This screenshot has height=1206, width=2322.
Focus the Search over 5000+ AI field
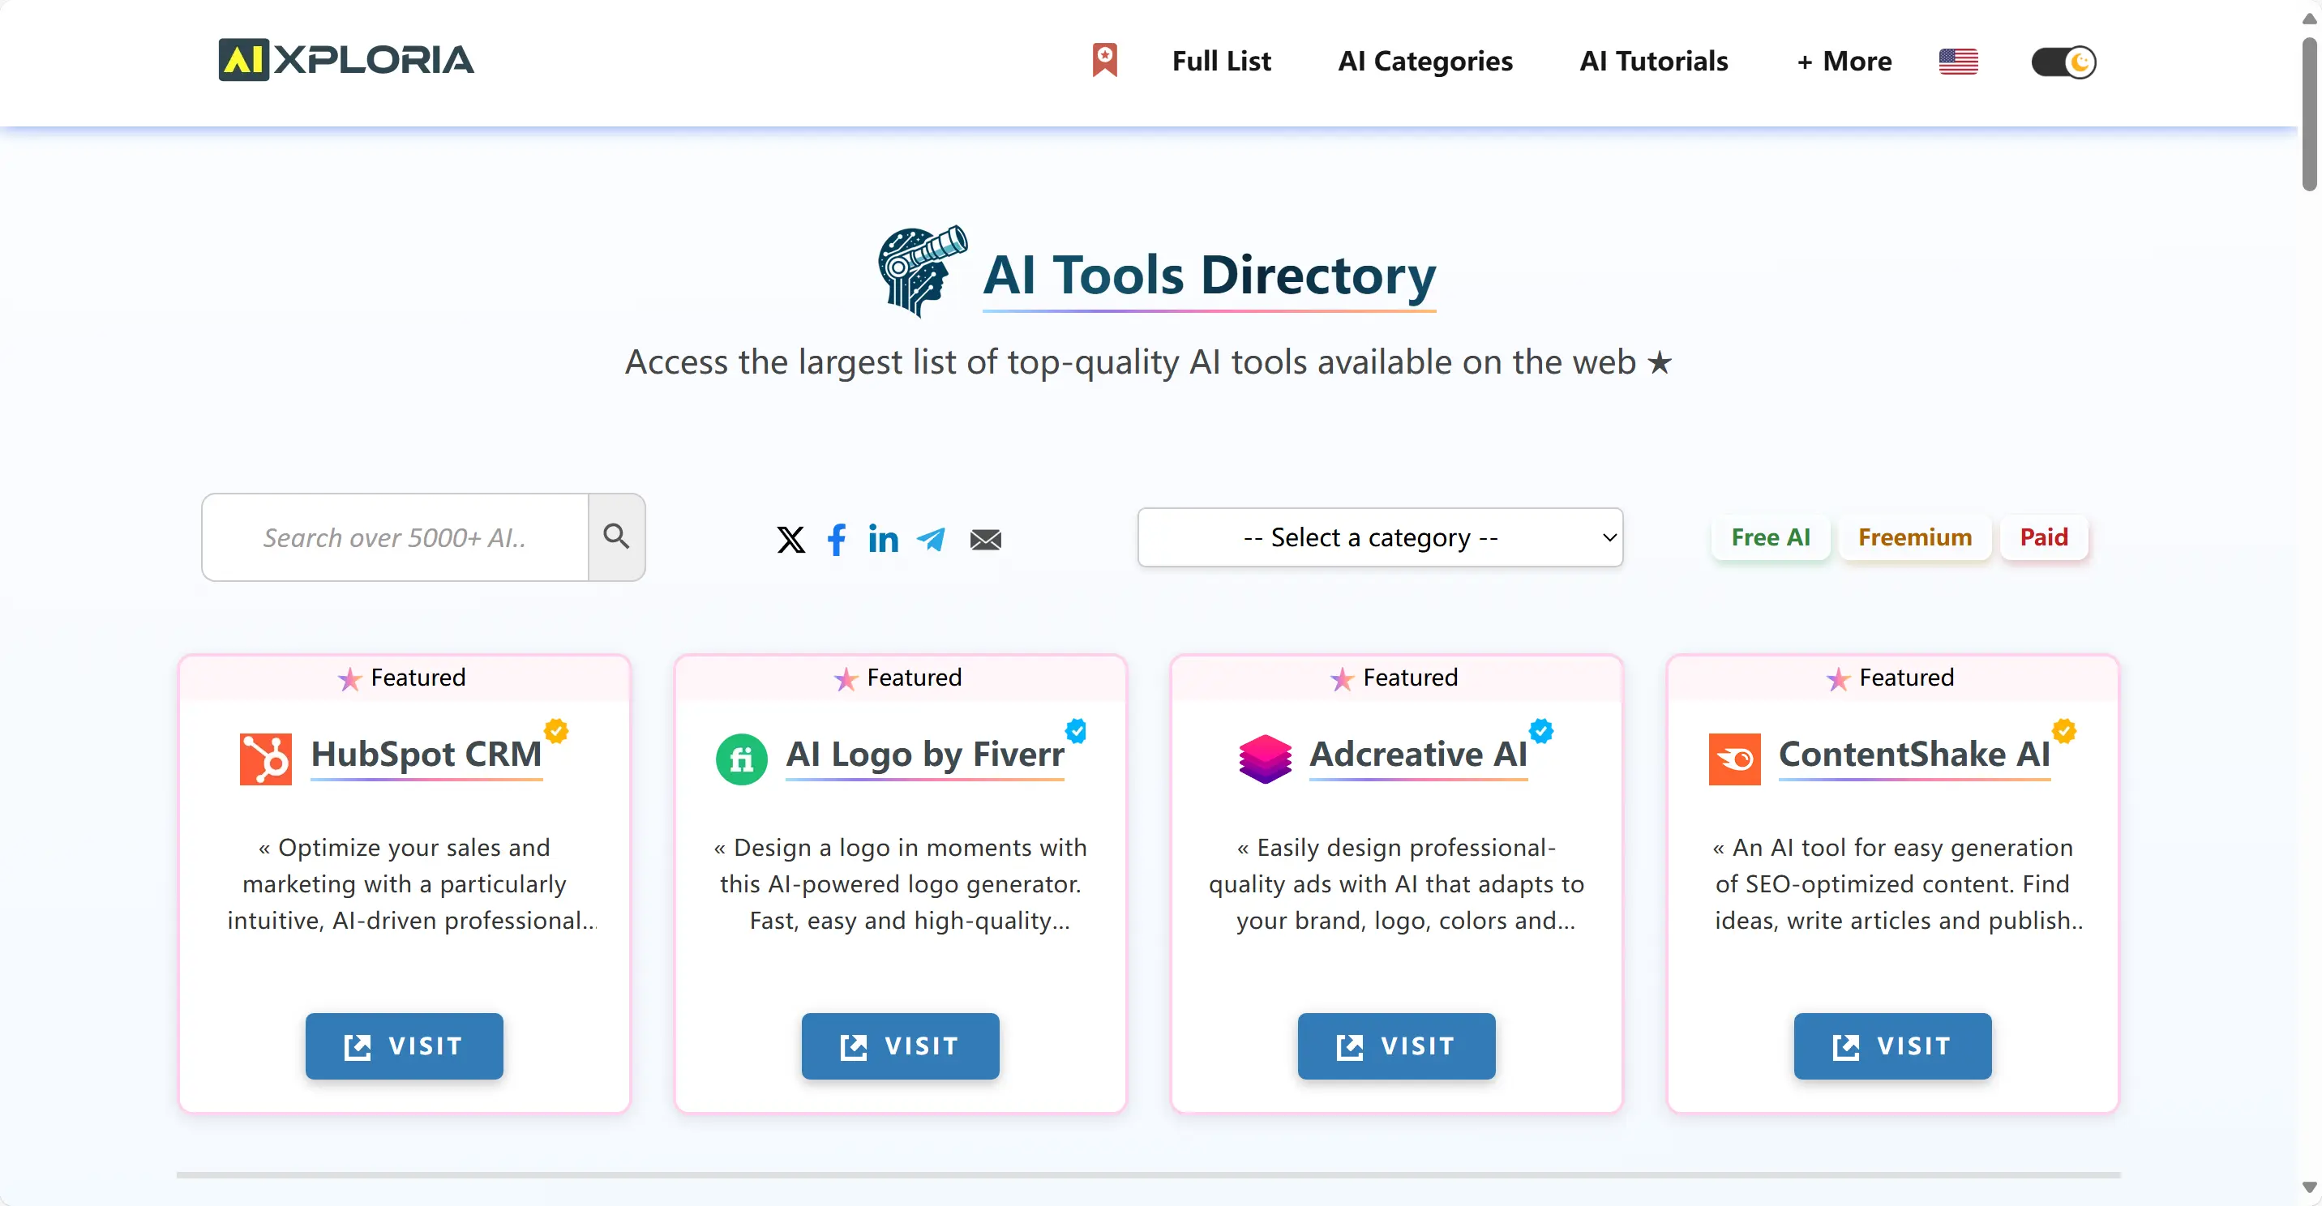[x=395, y=537]
